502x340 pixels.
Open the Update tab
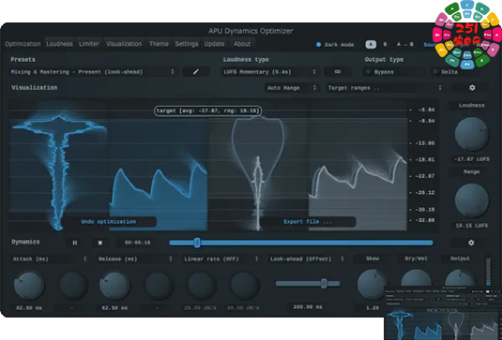[215, 44]
